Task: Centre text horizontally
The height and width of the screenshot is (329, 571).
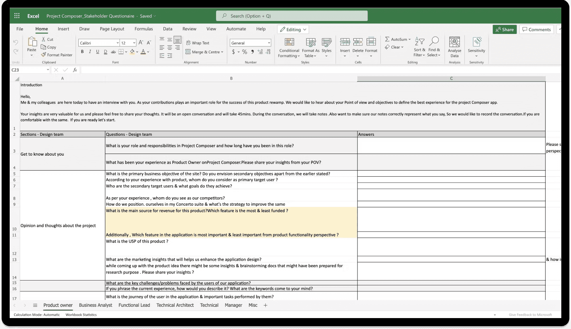Action: click(170, 47)
